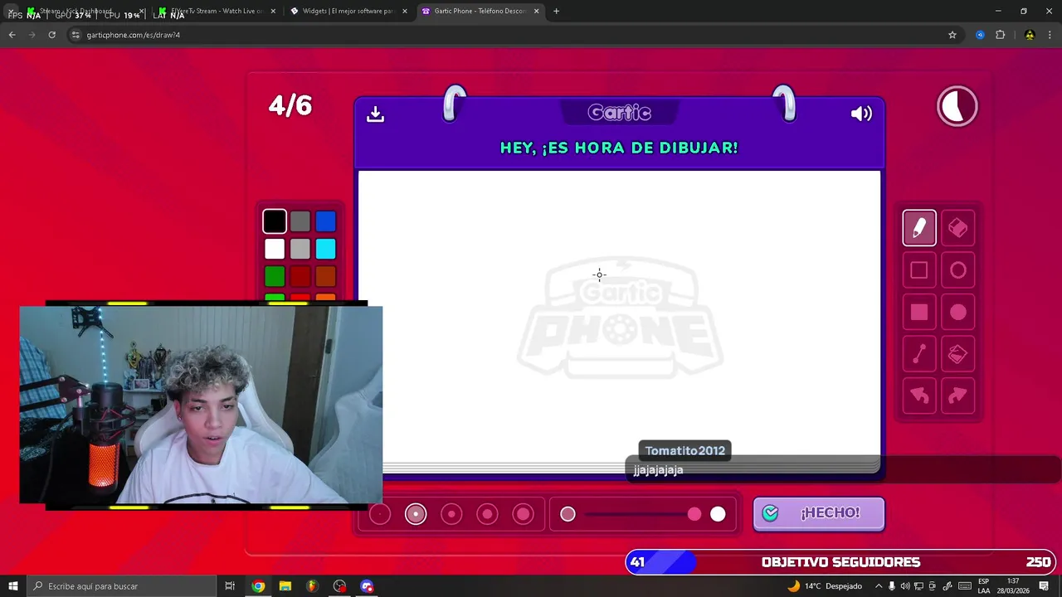Open the ESP LAA language selector

(983, 586)
